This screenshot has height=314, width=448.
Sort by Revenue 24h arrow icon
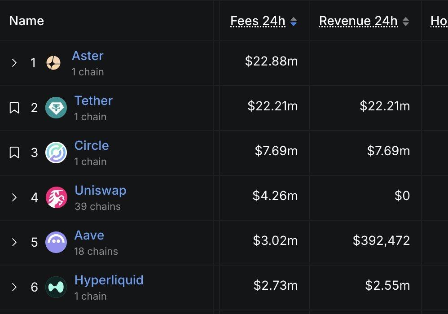[406, 22]
